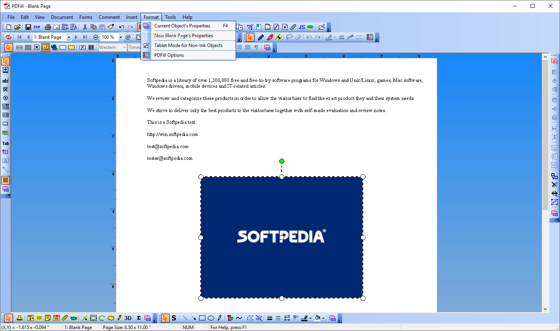Image resolution: width=560 pixels, height=331 pixels.
Task: Click the Tab order tool in left sidebar
Action: click(5, 143)
